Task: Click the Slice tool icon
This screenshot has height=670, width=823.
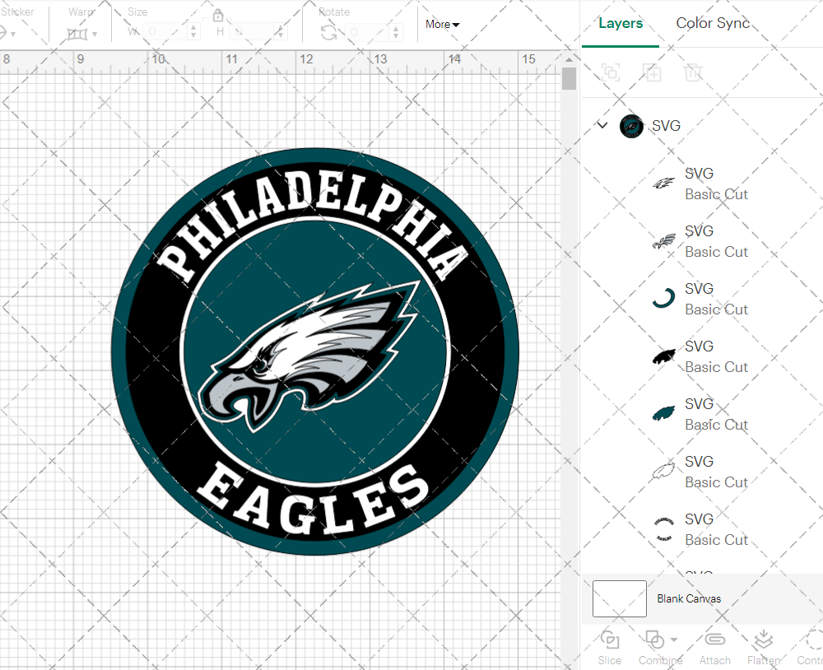Action: coord(609,640)
